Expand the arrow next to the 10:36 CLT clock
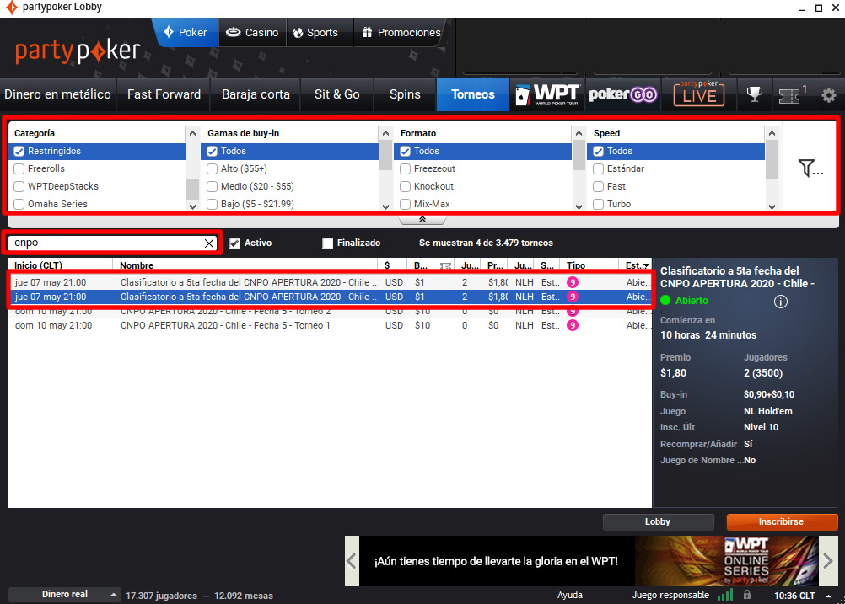 828,596
